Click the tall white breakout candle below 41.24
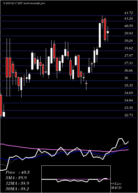Viewport: 138px width, 193px height. [x=100, y=35]
